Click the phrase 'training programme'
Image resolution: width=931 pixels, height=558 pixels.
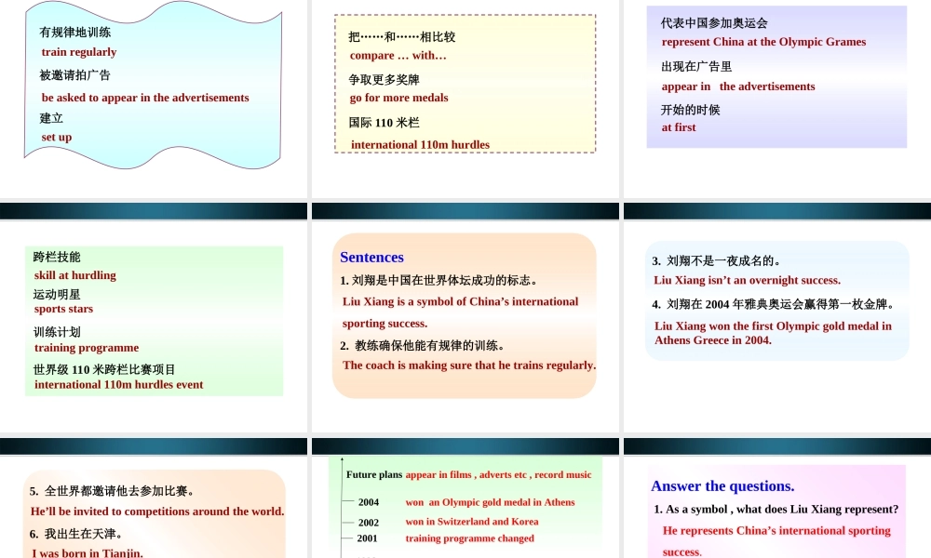[x=87, y=348]
